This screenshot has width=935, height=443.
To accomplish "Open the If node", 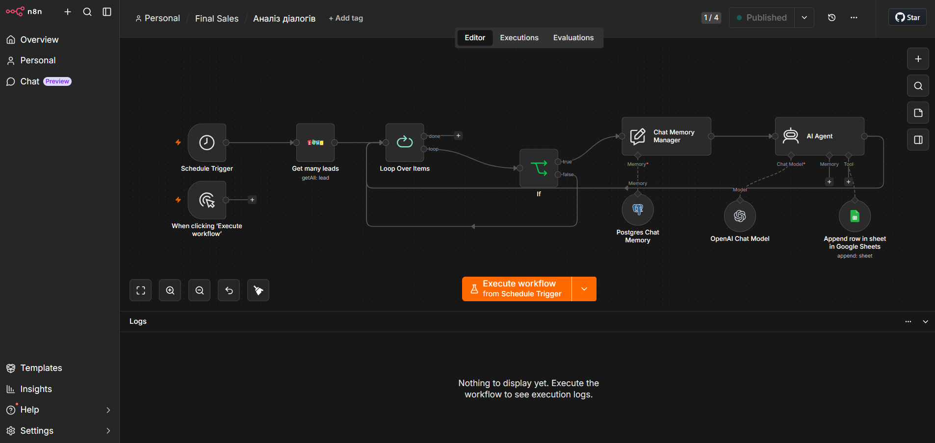I will pos(539,168).
